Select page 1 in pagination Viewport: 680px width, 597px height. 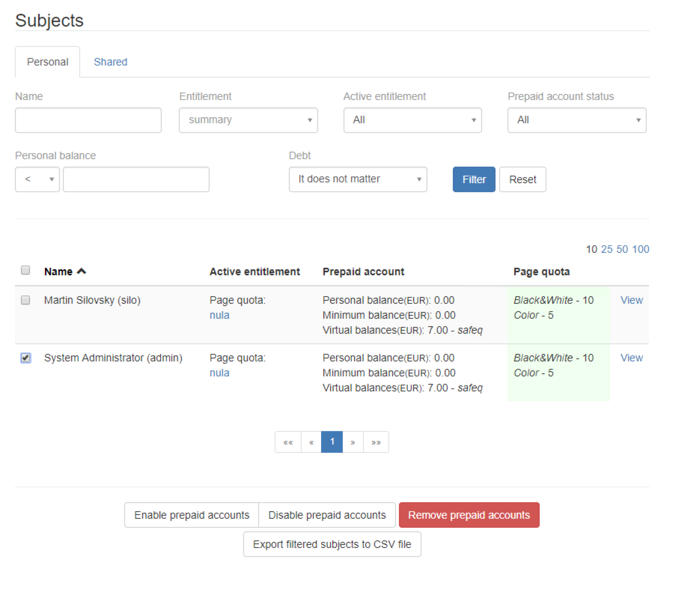pos(332,442)
